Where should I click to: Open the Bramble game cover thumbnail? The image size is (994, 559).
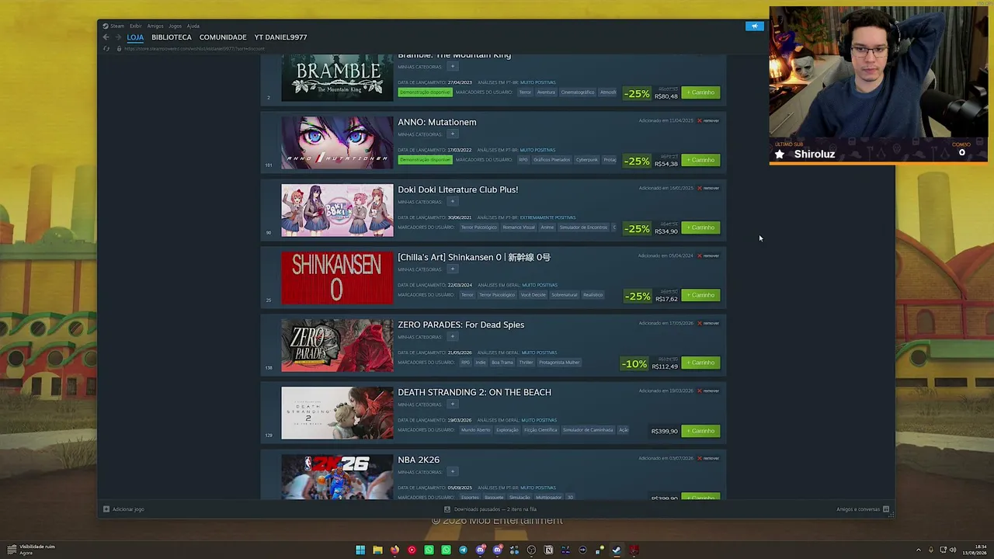(x=337, y=78)
